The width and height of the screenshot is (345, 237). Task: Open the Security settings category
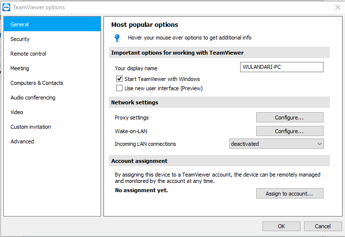[x=52, y=39]
